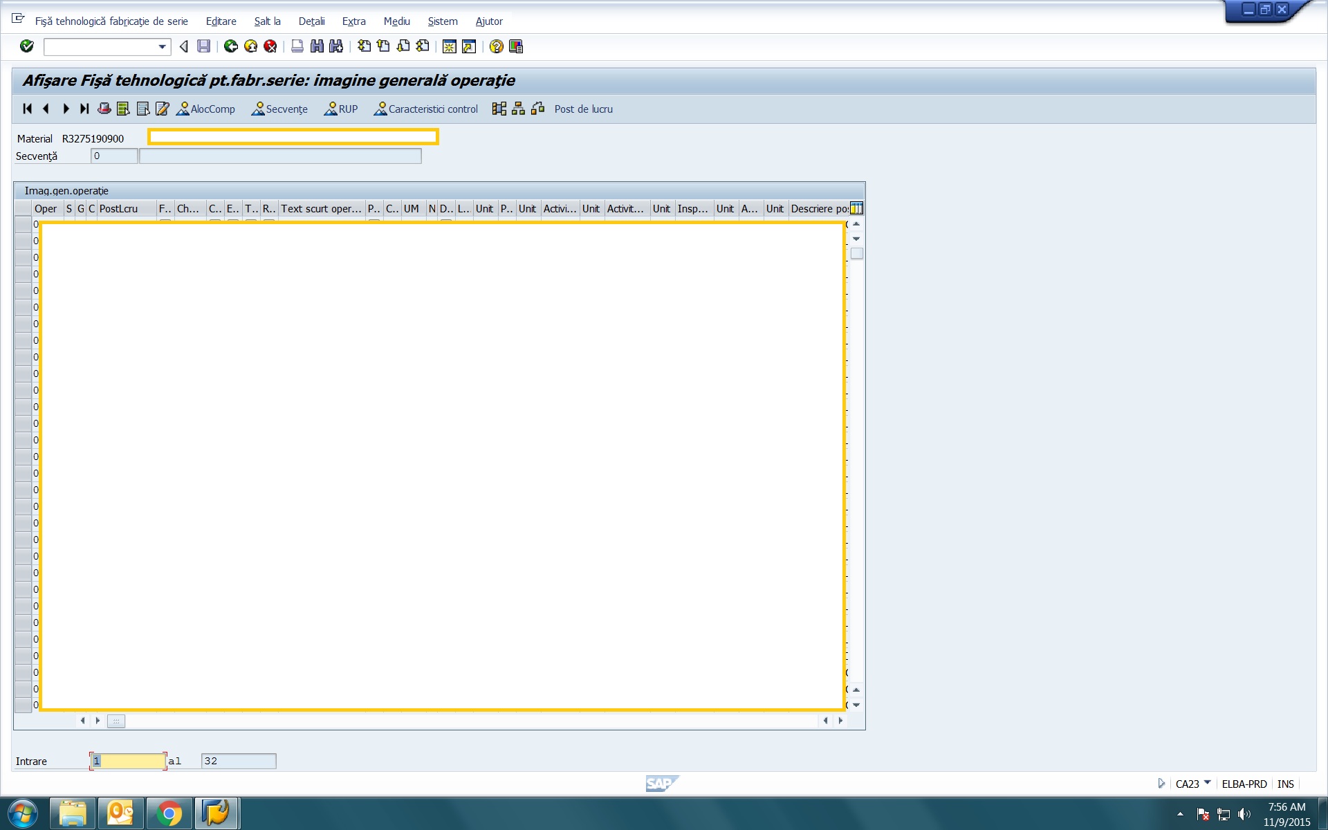Image resolution: width=1328 pixels, height=830 pixels.
Task: Click the green Enter checkmark icon
Action: 27,46
